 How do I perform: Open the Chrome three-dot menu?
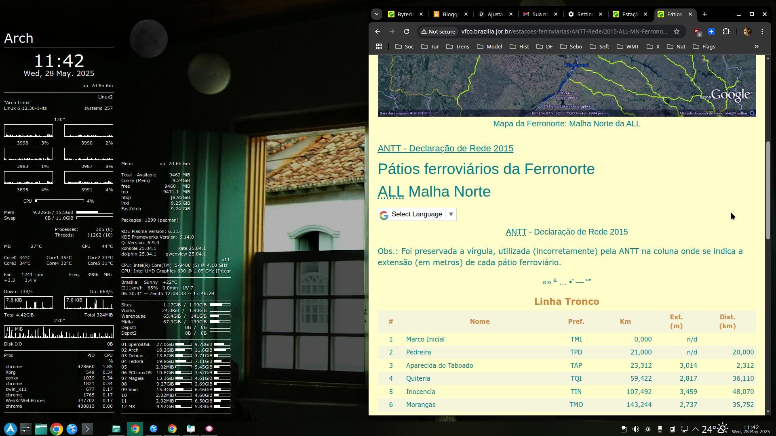pyautogui.click(x=762, y=31)
